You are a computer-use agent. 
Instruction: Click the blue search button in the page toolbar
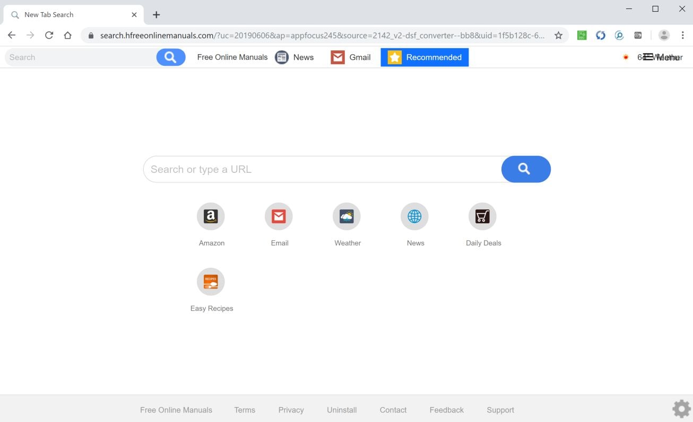point(171,57)
